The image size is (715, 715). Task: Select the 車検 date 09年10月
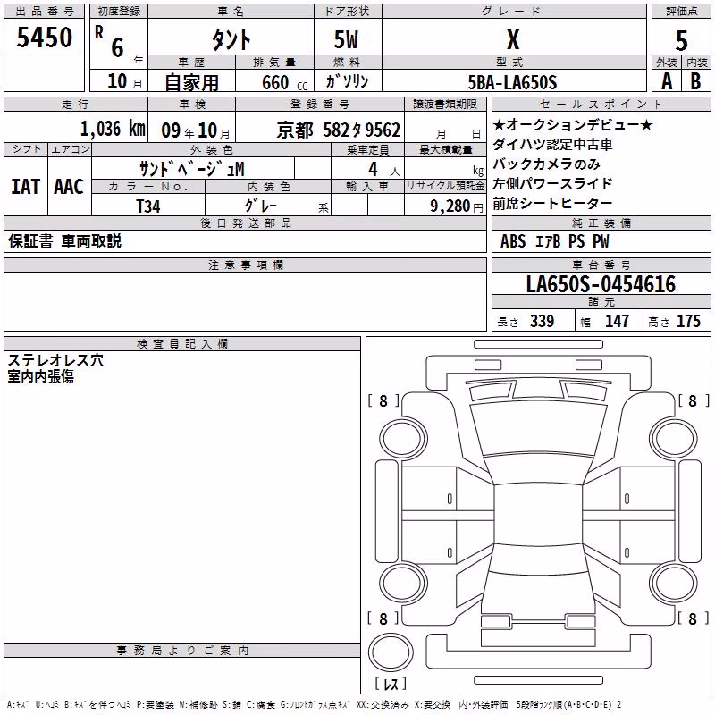pyautogui.click(x=196, y=130)
